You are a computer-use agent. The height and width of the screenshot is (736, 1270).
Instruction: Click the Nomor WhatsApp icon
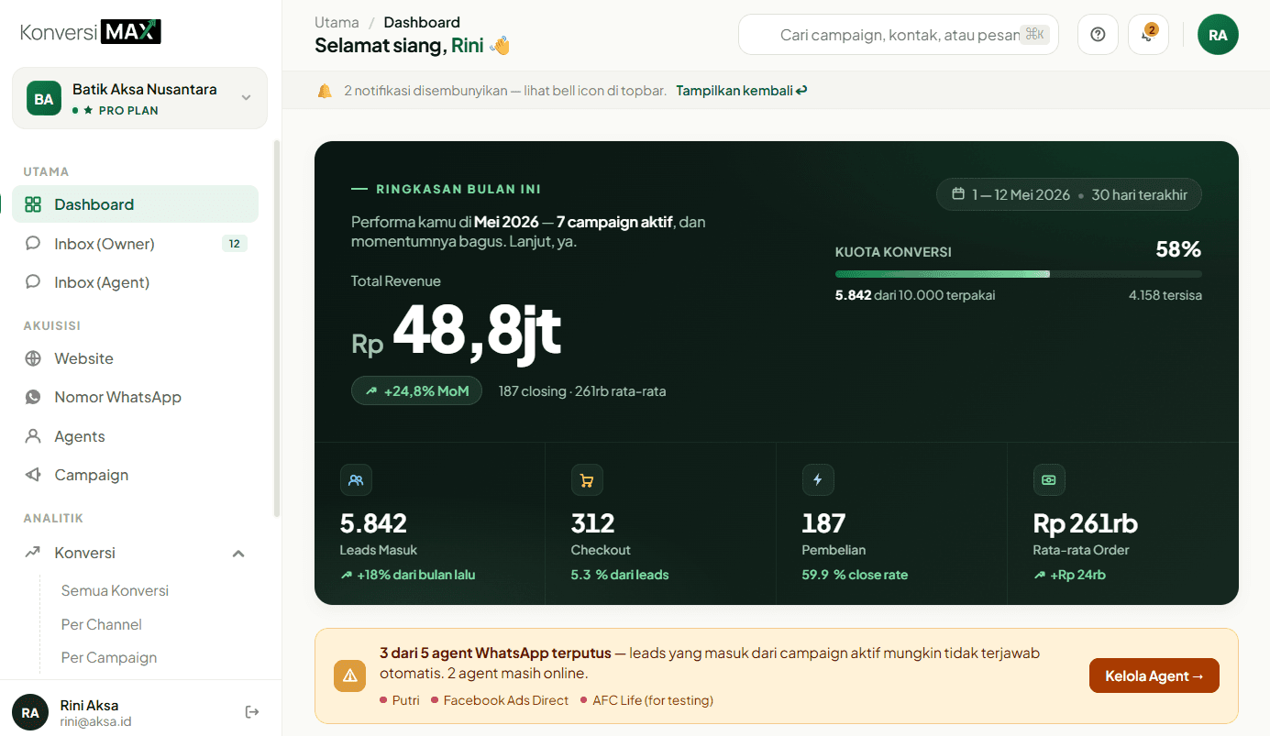[x=33, y=397]
